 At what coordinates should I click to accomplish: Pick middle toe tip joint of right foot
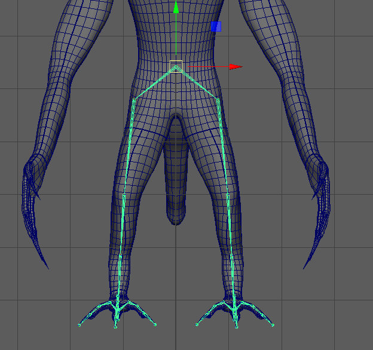pyautogui.click(x=237, y=327)
